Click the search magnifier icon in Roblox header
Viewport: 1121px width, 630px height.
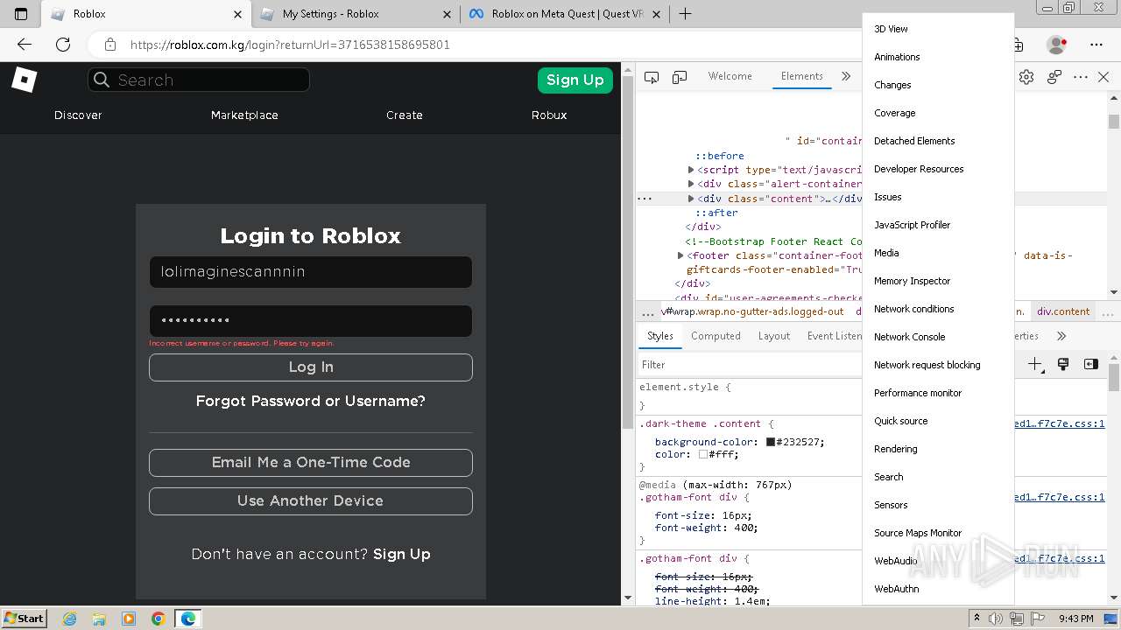pyautogui.click(x=102, y=80)
